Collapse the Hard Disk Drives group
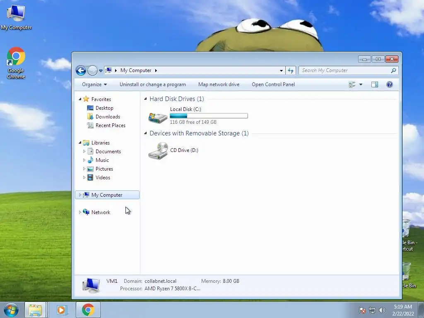Viewport: 424px width, 318px height. pos(145,99)
